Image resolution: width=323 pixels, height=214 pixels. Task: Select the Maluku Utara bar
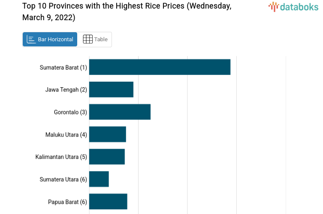tap(108, 134)
